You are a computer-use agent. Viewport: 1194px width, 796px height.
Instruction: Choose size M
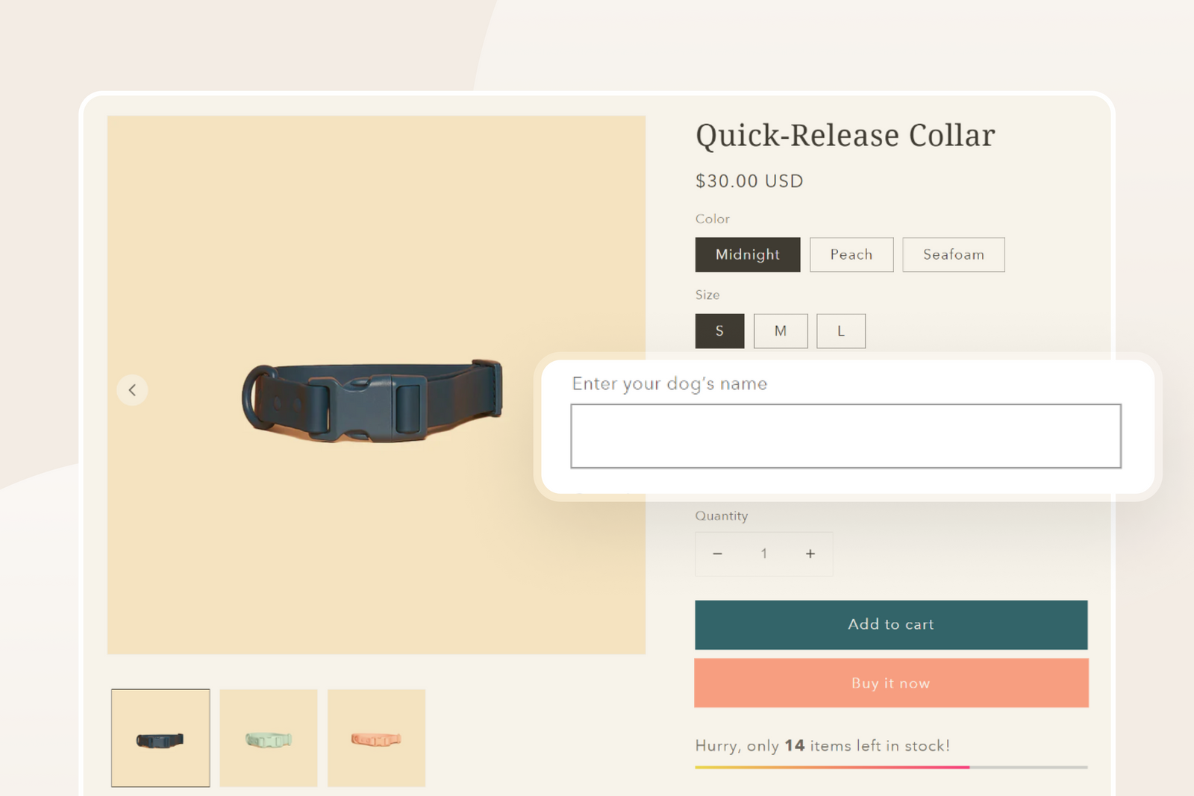(780, 331)
